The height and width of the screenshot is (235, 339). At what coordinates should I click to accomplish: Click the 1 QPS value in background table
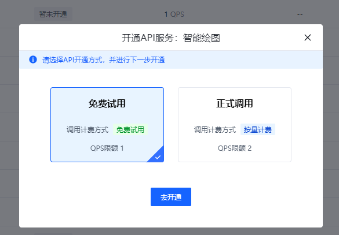(174, 14)
